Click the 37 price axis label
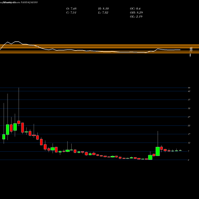The image size is (199, 199). [x=189, y=100]
